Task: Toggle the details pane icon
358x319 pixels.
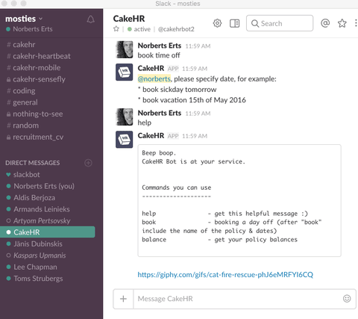Action: (234, 23)
